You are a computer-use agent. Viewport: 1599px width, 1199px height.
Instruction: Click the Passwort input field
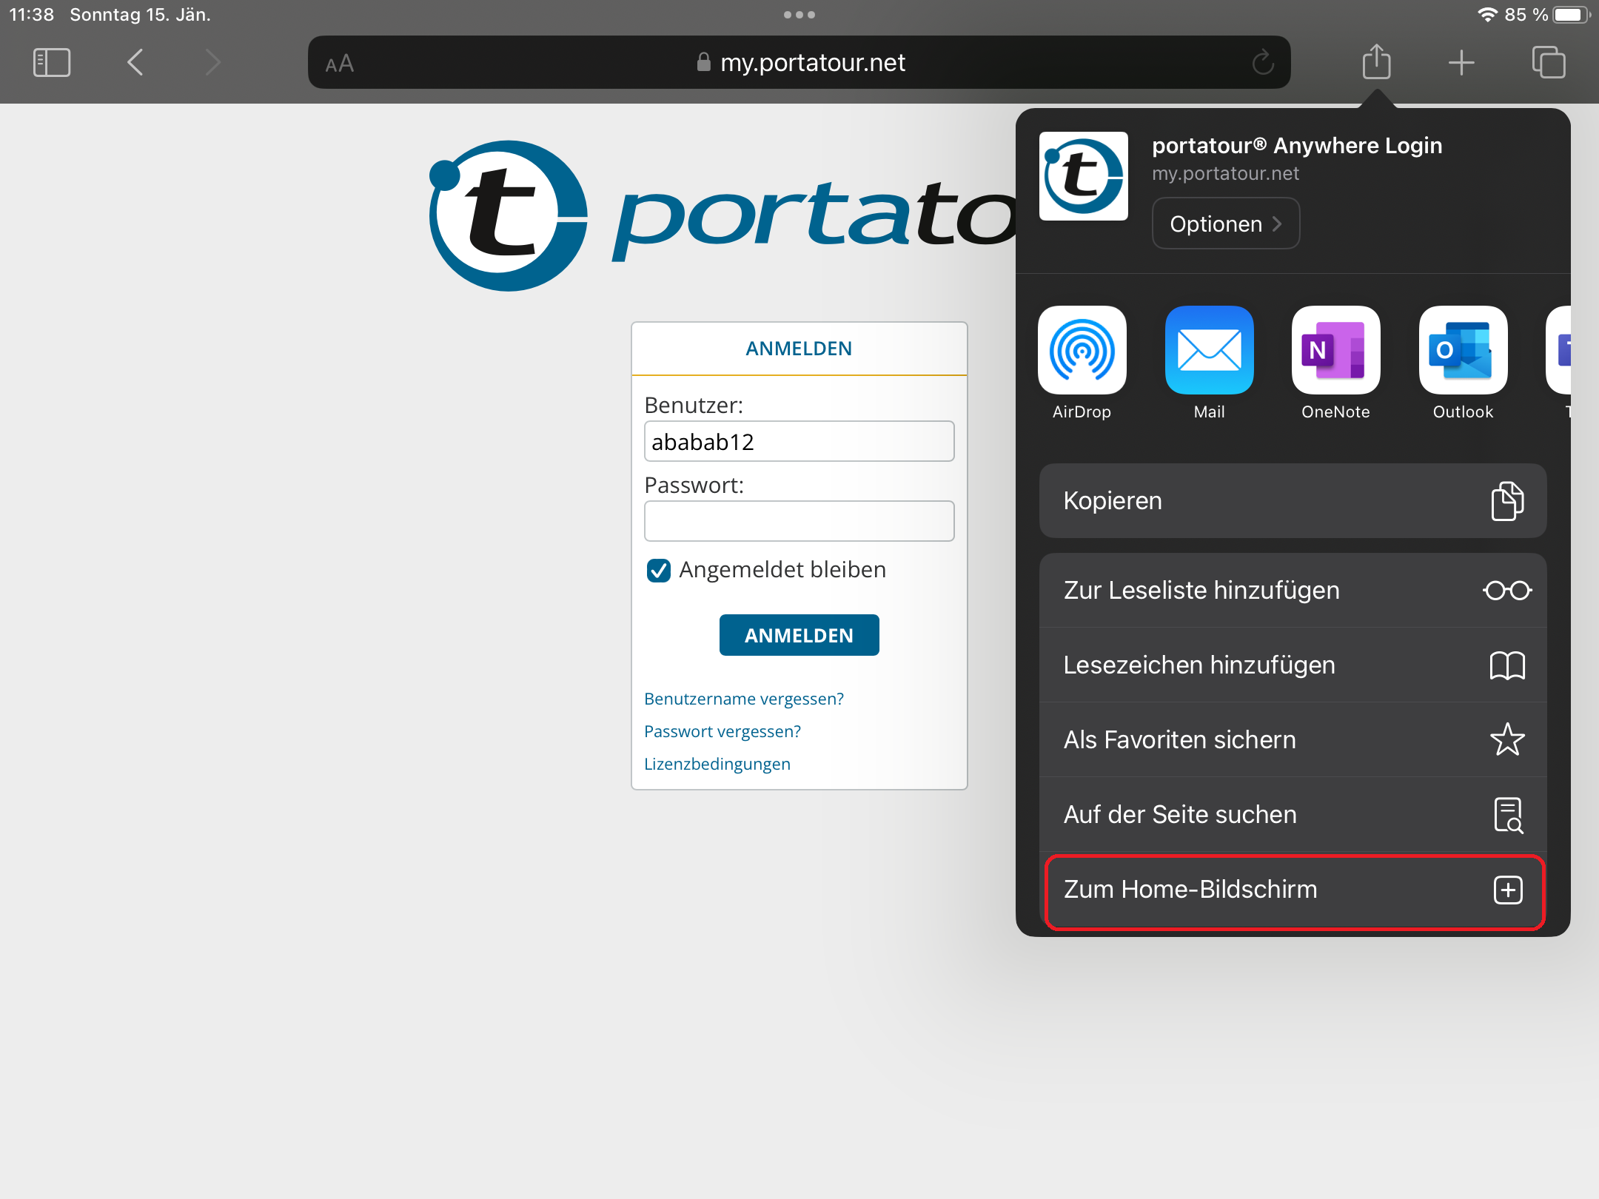pos(799,522)
